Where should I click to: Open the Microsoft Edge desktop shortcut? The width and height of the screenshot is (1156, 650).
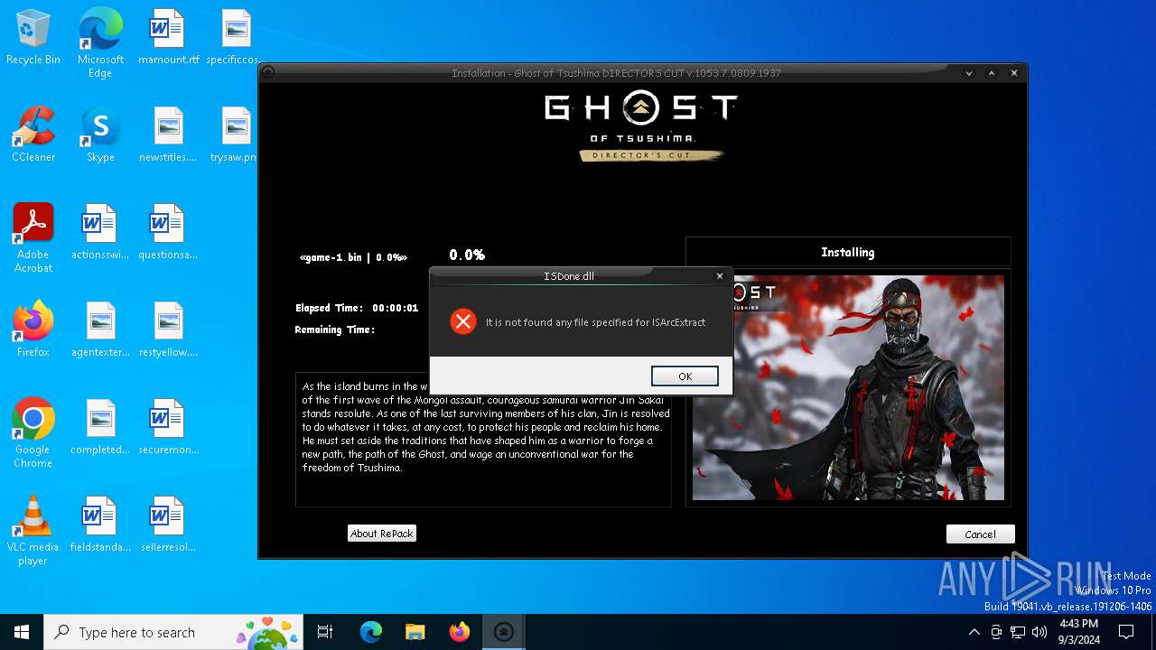click(x=100, y=43)
